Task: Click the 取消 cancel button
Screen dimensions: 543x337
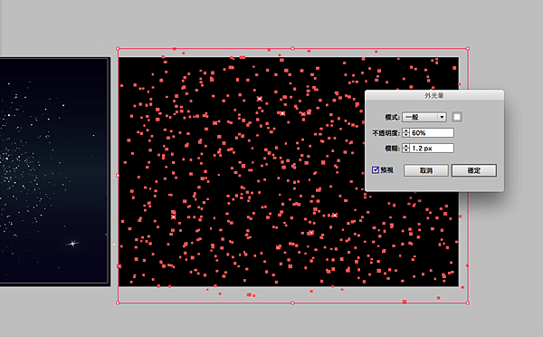Action: [x=426, y=170]
